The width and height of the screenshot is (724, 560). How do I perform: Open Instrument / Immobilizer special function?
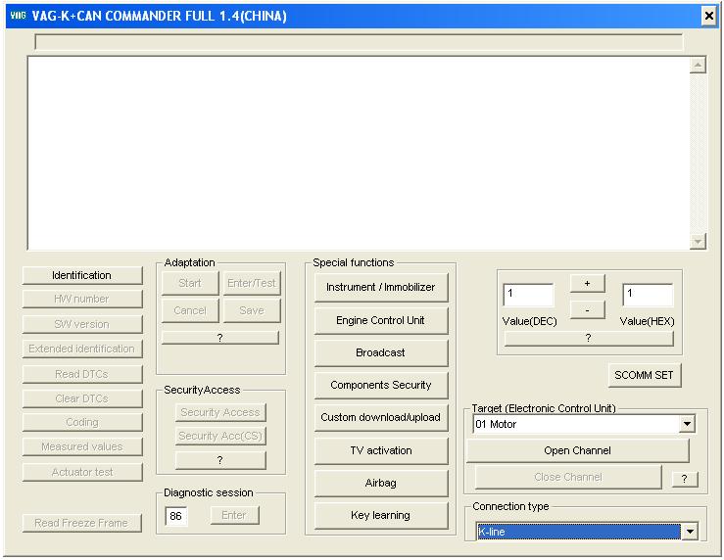click(x=381, y=287)
